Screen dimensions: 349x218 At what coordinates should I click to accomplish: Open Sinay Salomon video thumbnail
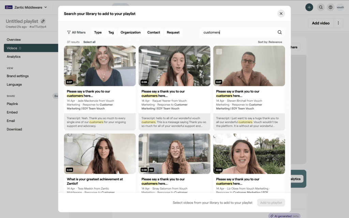coord(174,154)
